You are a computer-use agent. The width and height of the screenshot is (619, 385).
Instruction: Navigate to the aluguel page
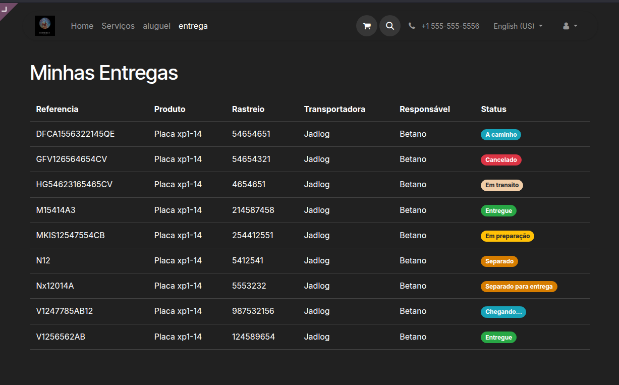coord(156,26)
